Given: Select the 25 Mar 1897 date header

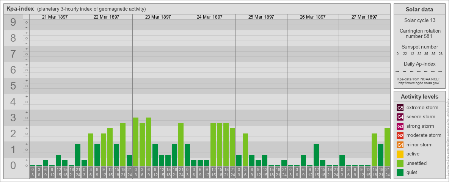Looking at the screenshot, I should tap(261, 17).
